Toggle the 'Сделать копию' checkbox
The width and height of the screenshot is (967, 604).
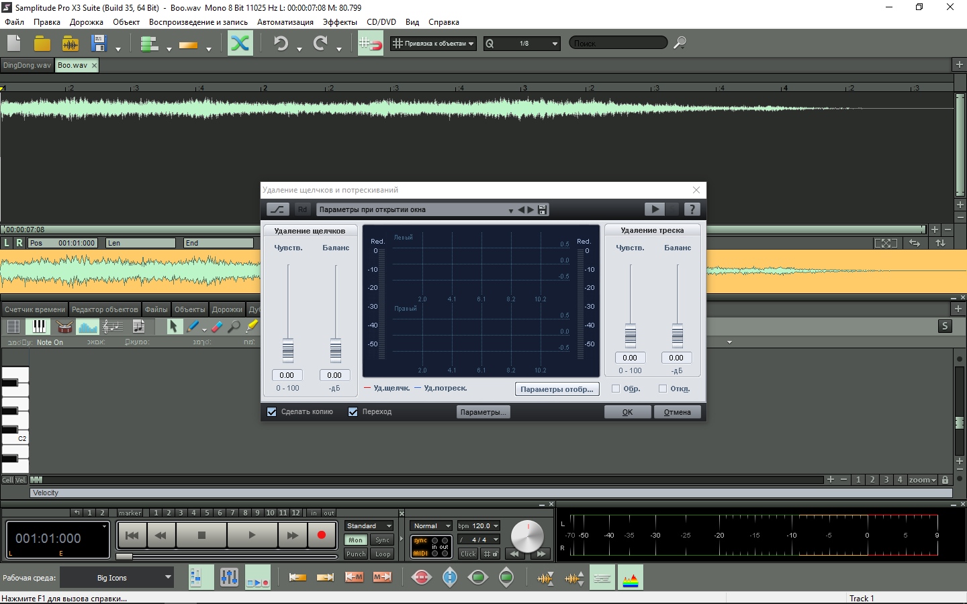click(x=272, y=412)
